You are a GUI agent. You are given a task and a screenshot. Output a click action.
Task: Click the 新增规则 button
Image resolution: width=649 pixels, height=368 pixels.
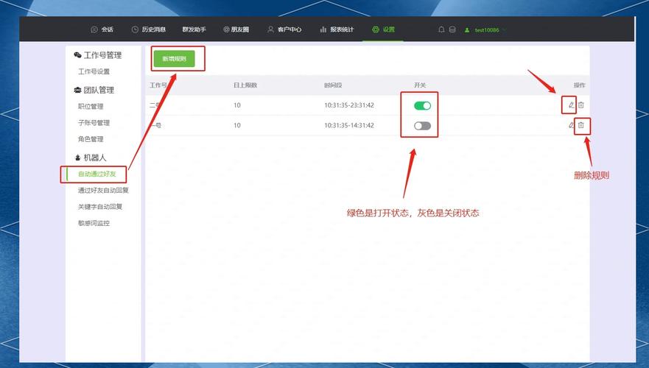coord(175,59)
